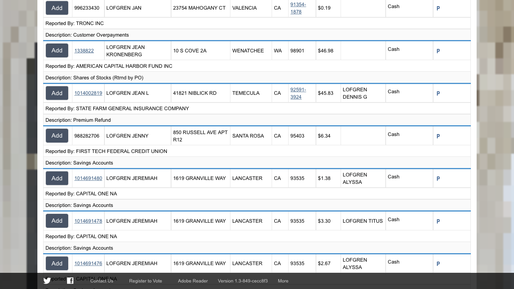Click the P icon in the $2.67 row
514x289 pixels.
tap(438, 264)
